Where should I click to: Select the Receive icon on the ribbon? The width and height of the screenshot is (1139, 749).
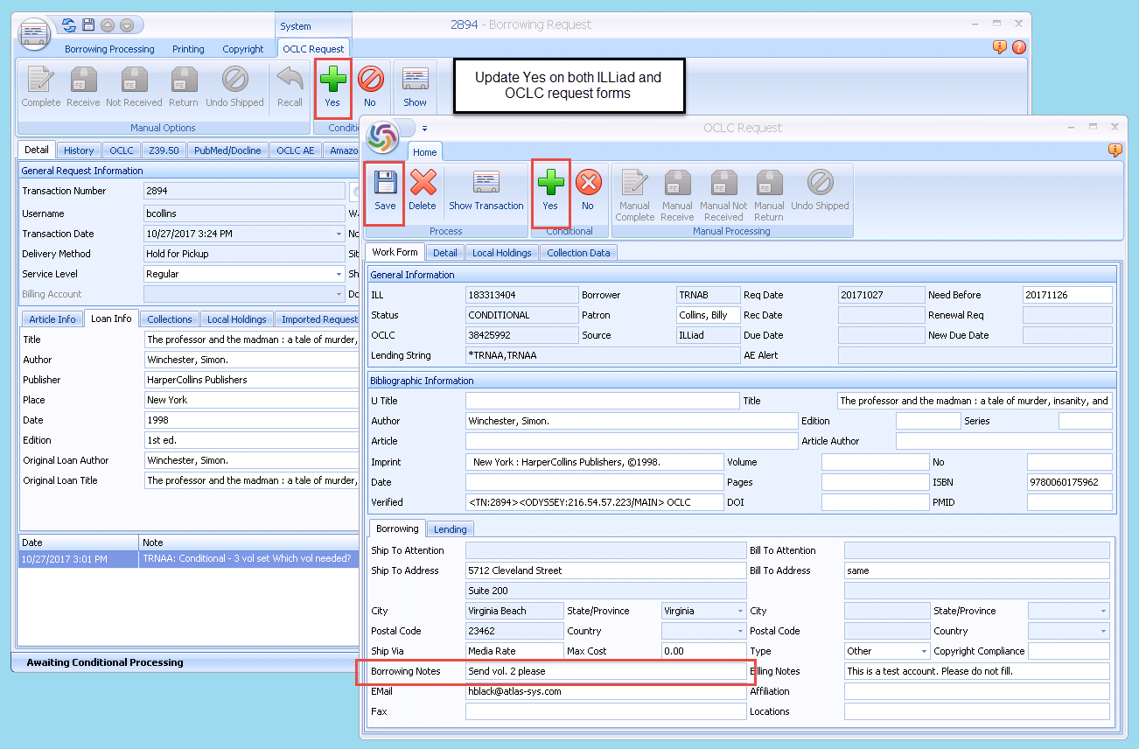pos(82,86)
